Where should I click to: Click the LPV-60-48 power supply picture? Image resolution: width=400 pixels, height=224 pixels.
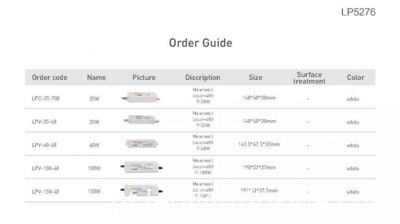(141, 144)
